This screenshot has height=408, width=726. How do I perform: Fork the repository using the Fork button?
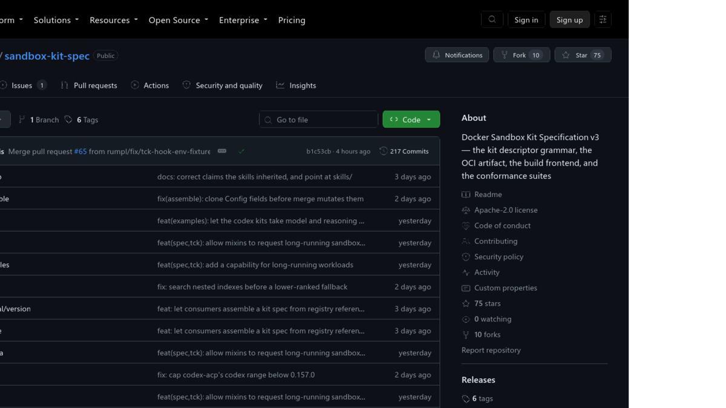(x=522, y=55)
